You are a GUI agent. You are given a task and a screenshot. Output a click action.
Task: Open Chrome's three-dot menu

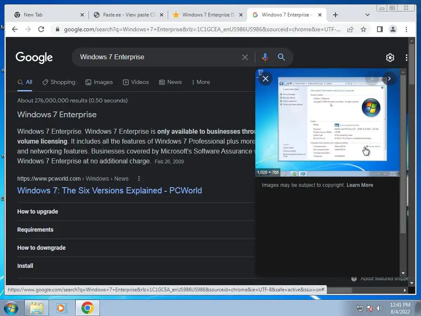406,29
